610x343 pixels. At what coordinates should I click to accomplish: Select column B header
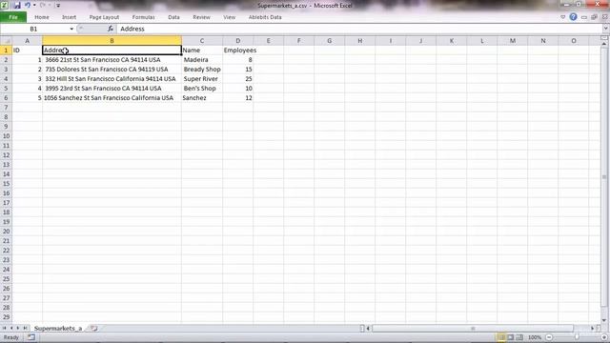point(112,40)
